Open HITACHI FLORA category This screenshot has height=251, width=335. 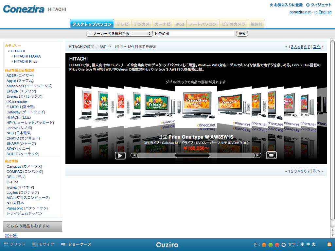pyautogui.click(x=27, y=56)
